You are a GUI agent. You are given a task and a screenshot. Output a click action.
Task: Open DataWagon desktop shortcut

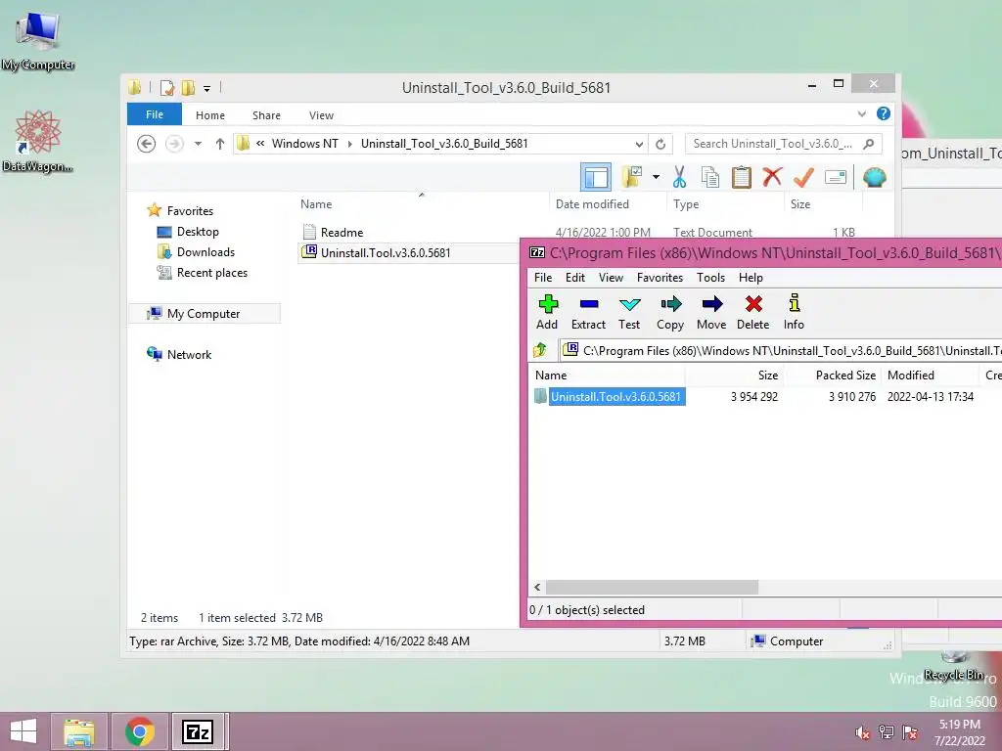(x=38, y=141)
